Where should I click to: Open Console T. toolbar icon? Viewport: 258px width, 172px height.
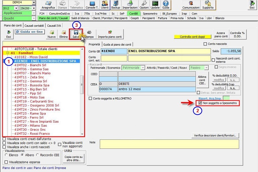tap(92, 5)
